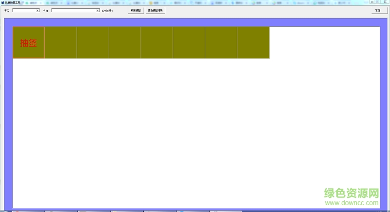
Task: Click the 查看抽签结果 button
Action: coord(156,10)
